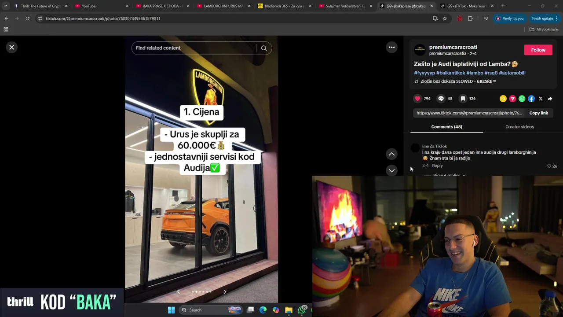Screen dimensions: 563x317
Task: Click the slide position dots indicator
Action: coord(201,291)
